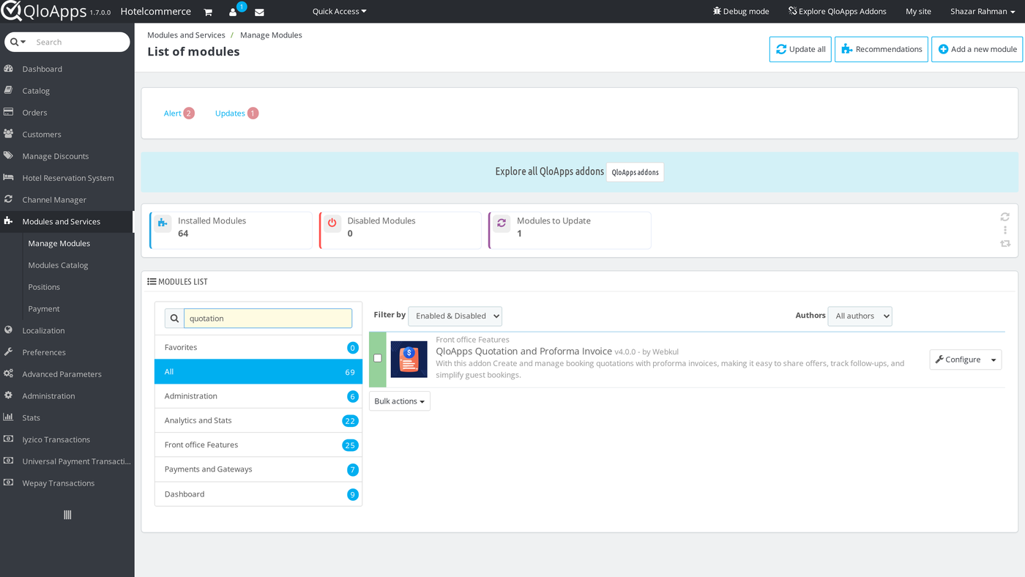
Task: Click the Channel Manager refresh icon
Action: click(9, 199)
